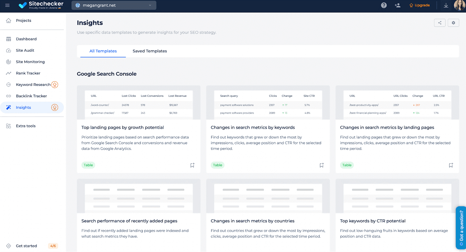The width and height of the screenshot is (466, 252).
Task: Open Insights settings gear icon
Action: pyautogui.click(x=453, y=23)
